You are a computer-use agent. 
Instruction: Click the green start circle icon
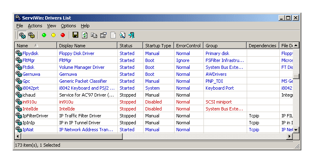44,35
